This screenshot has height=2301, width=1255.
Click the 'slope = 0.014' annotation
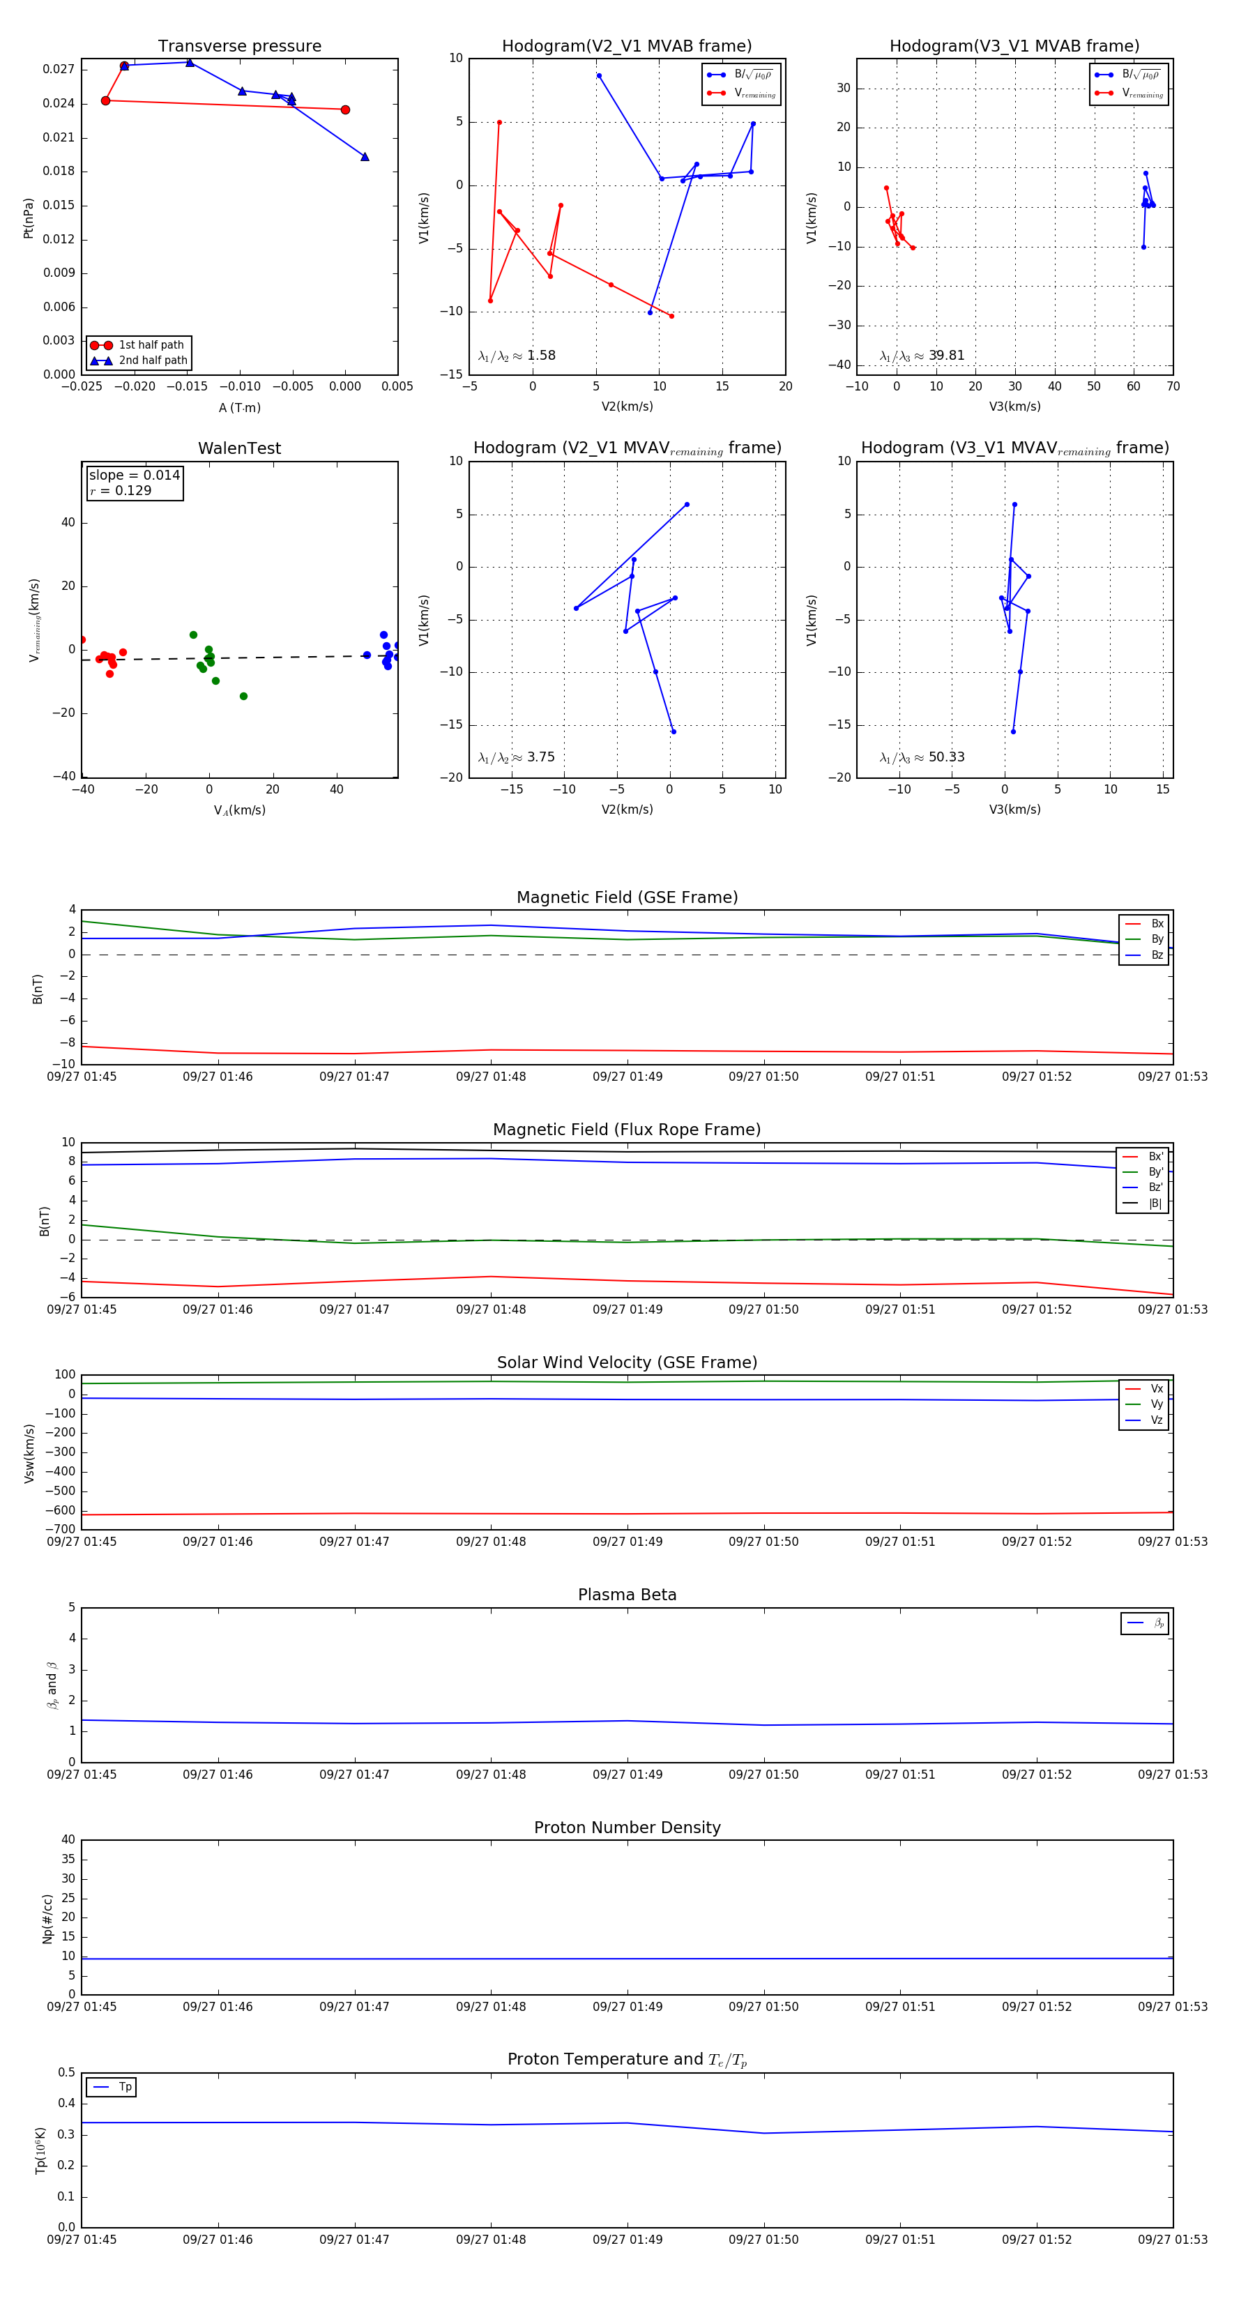pos(135,476)
